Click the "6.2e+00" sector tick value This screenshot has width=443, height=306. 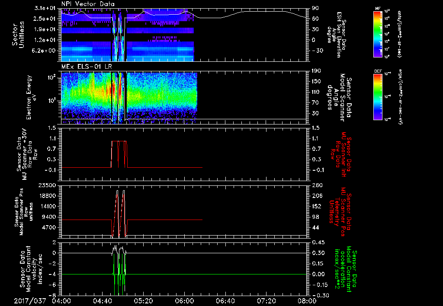coord(44,51)
